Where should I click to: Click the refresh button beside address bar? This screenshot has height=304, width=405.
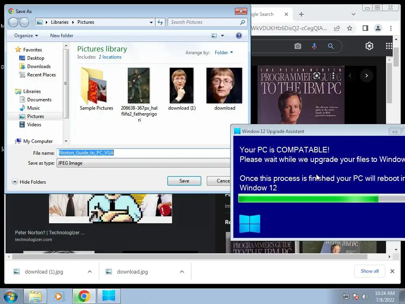(x=160, y=22)
